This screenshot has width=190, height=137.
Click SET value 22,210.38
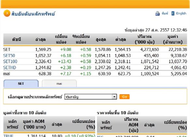point(178,50)
